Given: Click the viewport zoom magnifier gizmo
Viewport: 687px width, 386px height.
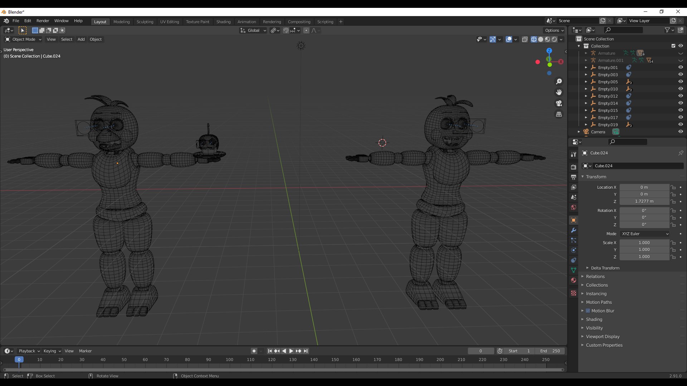Looking at the screenshot, I should 559,81.
